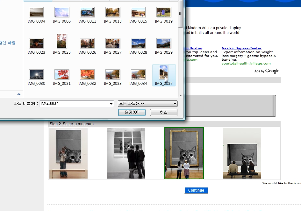Select the gold-framed museum scene
The width and height of the screenshot is (301, 211).
[184, 153]
